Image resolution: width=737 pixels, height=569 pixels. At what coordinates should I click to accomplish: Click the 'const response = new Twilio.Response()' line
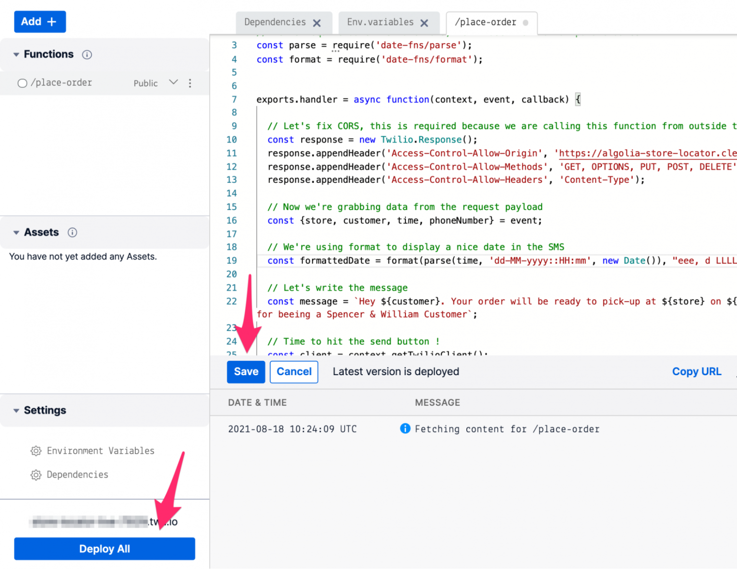tap(372, 140)
